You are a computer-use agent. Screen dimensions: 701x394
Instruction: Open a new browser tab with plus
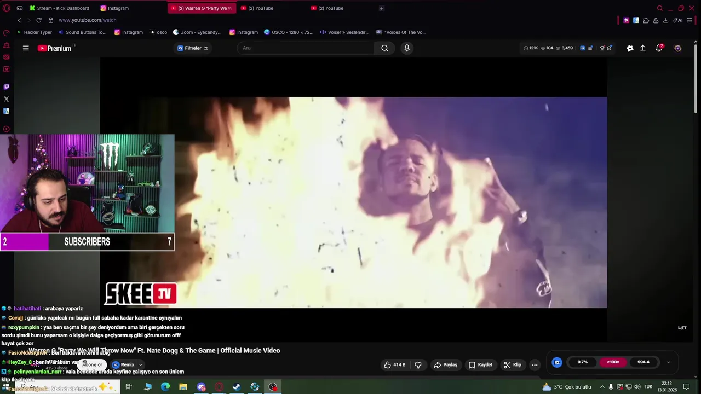pos(382,8)
